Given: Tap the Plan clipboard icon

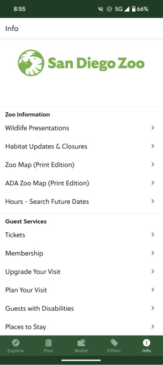Looking at the screenshot, I should click(x=48, y=342).
